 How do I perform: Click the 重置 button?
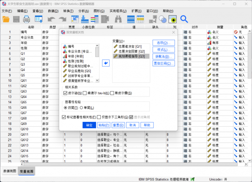point(118,125)
